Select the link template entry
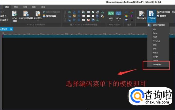Image resolution: width=175 pixels, height=110 pixels. click(158, 49)
